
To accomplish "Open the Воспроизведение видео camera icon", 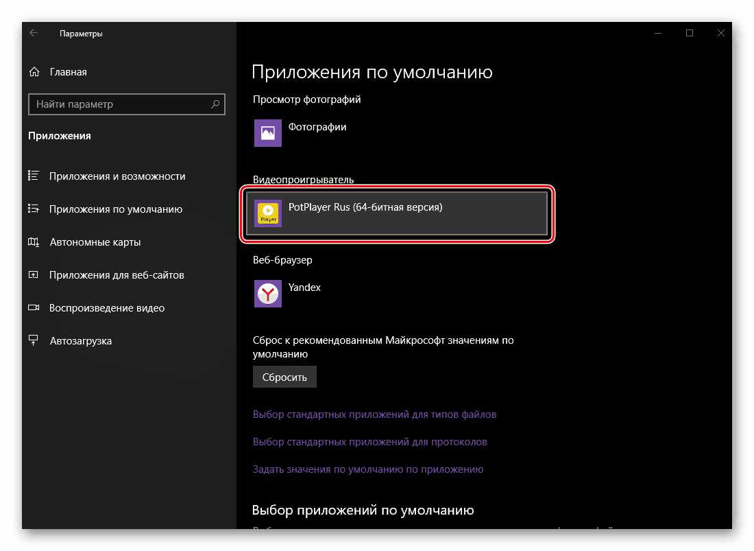I will click(x=33, y=307).
